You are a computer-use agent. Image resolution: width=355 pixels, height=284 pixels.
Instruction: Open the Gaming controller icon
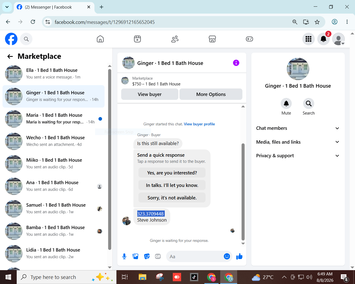(249, 39)
